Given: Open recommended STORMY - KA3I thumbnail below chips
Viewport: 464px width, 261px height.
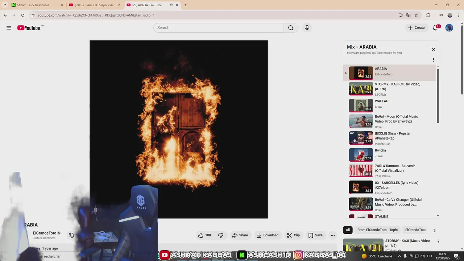Looking at the screenshot, I should [363, 245].
